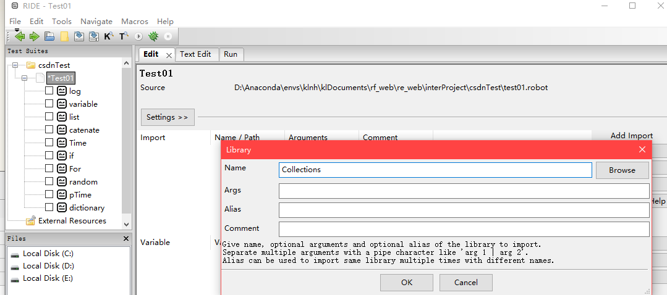Open the Navigate menu
The height and width of the screenshot is (295, 667).
point(96,21)
